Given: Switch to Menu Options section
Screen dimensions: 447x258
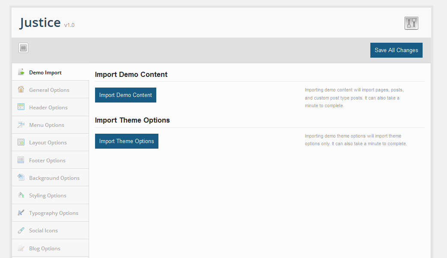Looking at the screenshot, I should pyautogui.click(x=47, y=125).
